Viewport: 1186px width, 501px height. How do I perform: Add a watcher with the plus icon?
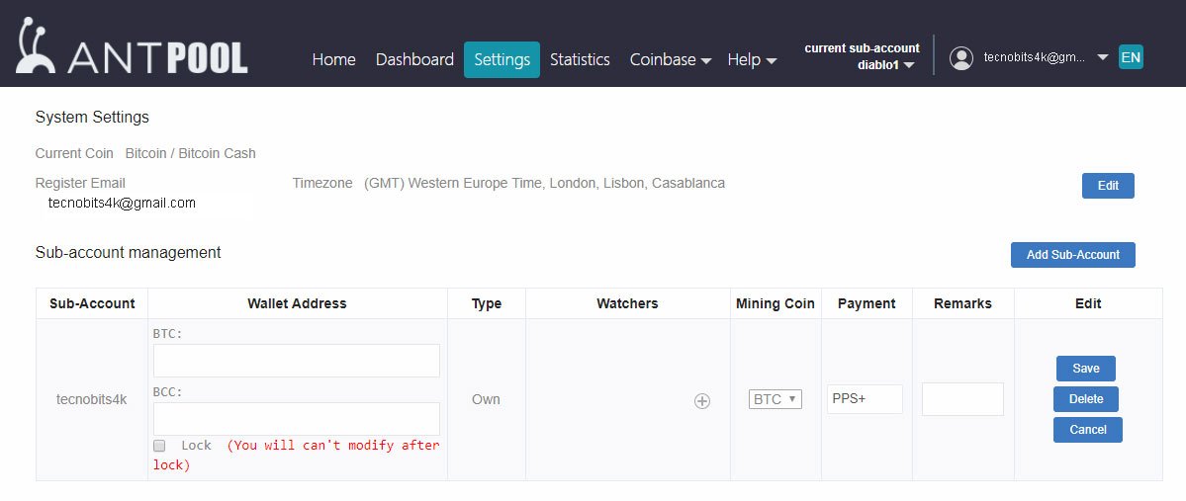702,401
